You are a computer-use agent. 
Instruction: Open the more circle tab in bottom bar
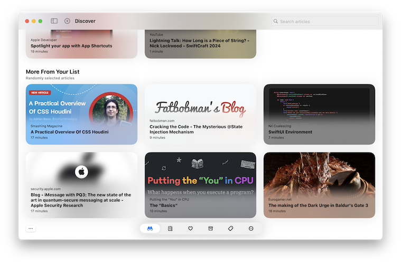coord(251,229)
